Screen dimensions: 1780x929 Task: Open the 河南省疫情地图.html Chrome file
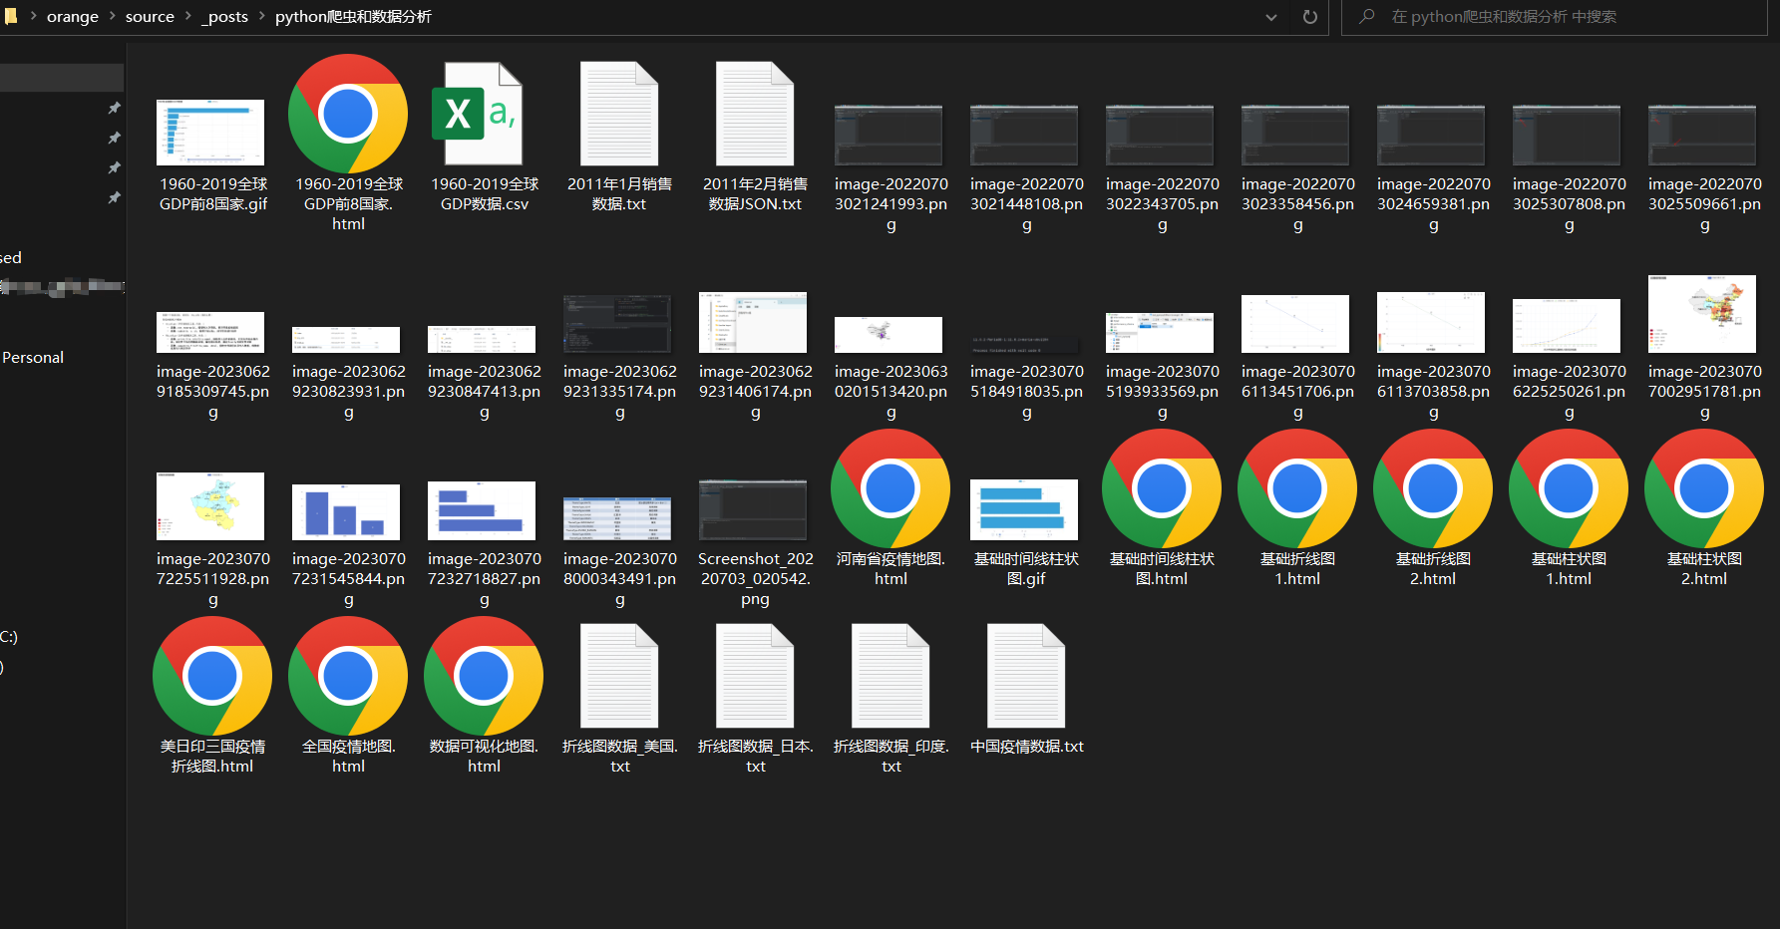click(x=890, y=488)
